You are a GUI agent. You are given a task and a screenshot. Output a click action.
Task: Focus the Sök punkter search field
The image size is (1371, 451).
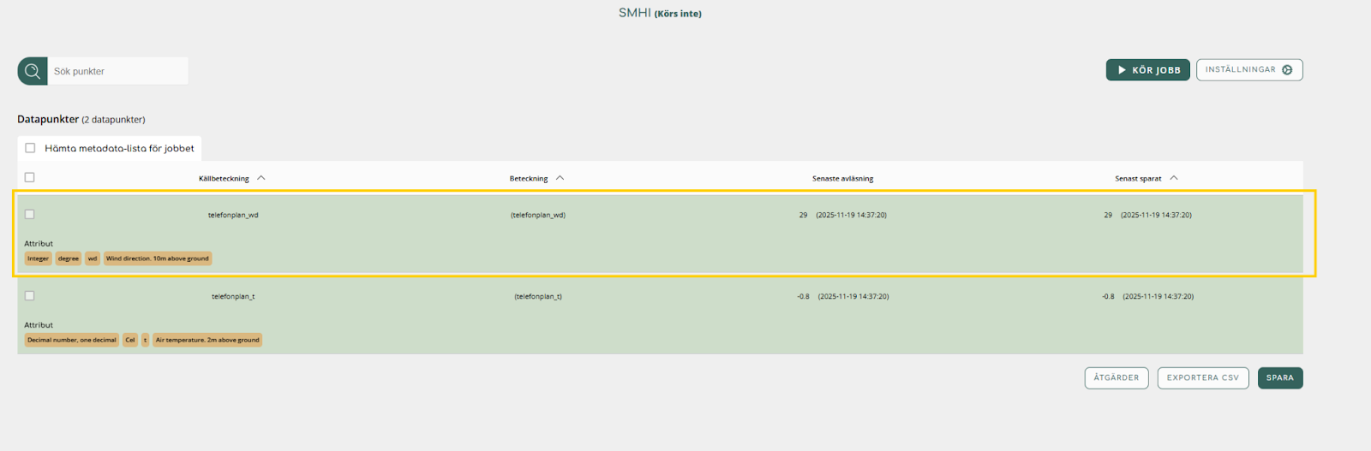(117, 71)
